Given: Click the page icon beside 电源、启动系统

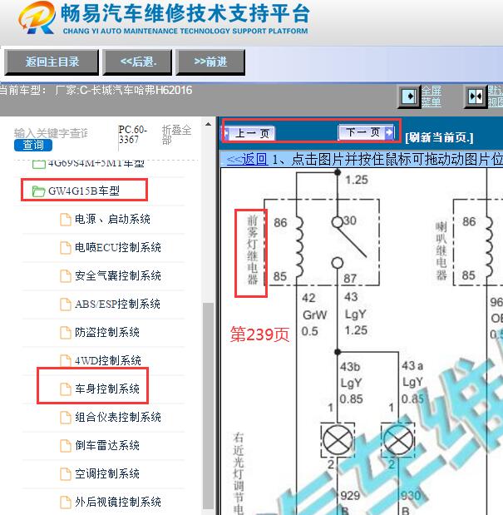Looking at the screenshot, I should pos(66,220).
